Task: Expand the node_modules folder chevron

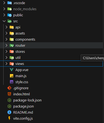Action: [4, 9]
